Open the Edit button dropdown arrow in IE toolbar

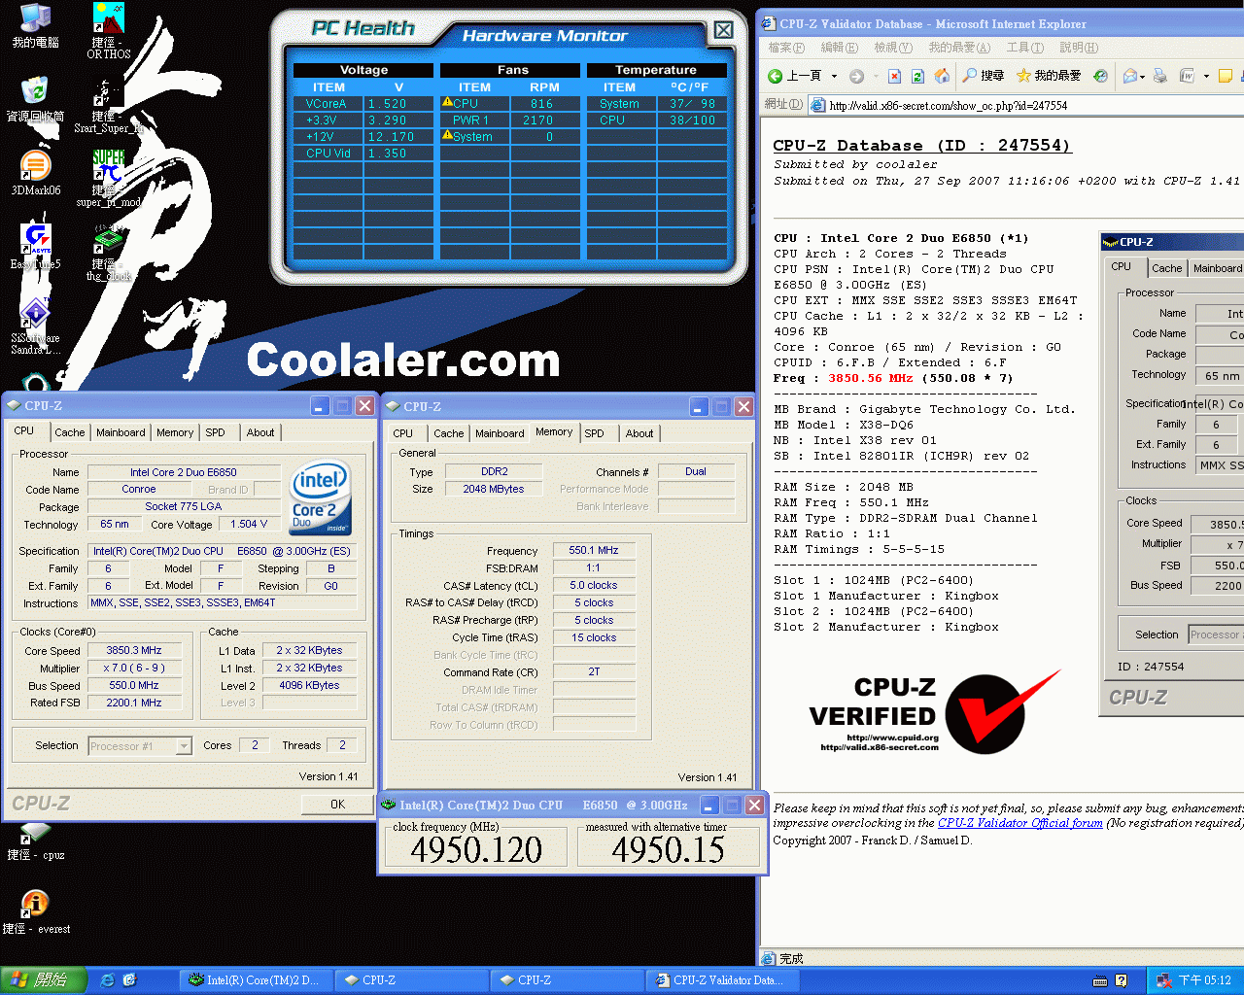click(x=1206, y=76)
